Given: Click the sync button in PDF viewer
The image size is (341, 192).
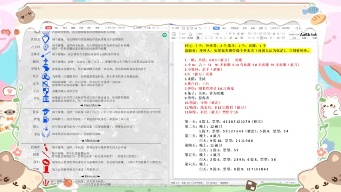Looking at the screenshot, I should [x=136, y=28].
